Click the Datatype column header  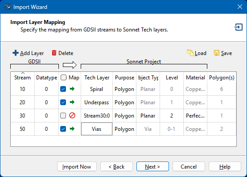pyautogui.click(x=47, y=78)
